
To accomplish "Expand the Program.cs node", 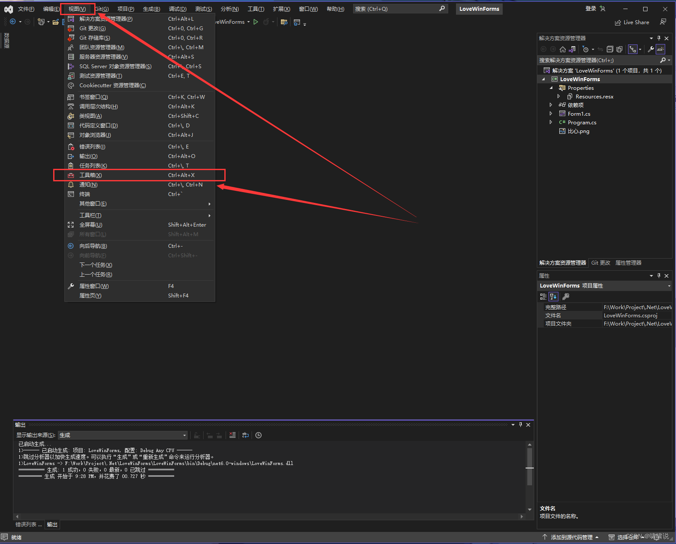I will pos(551,122).
